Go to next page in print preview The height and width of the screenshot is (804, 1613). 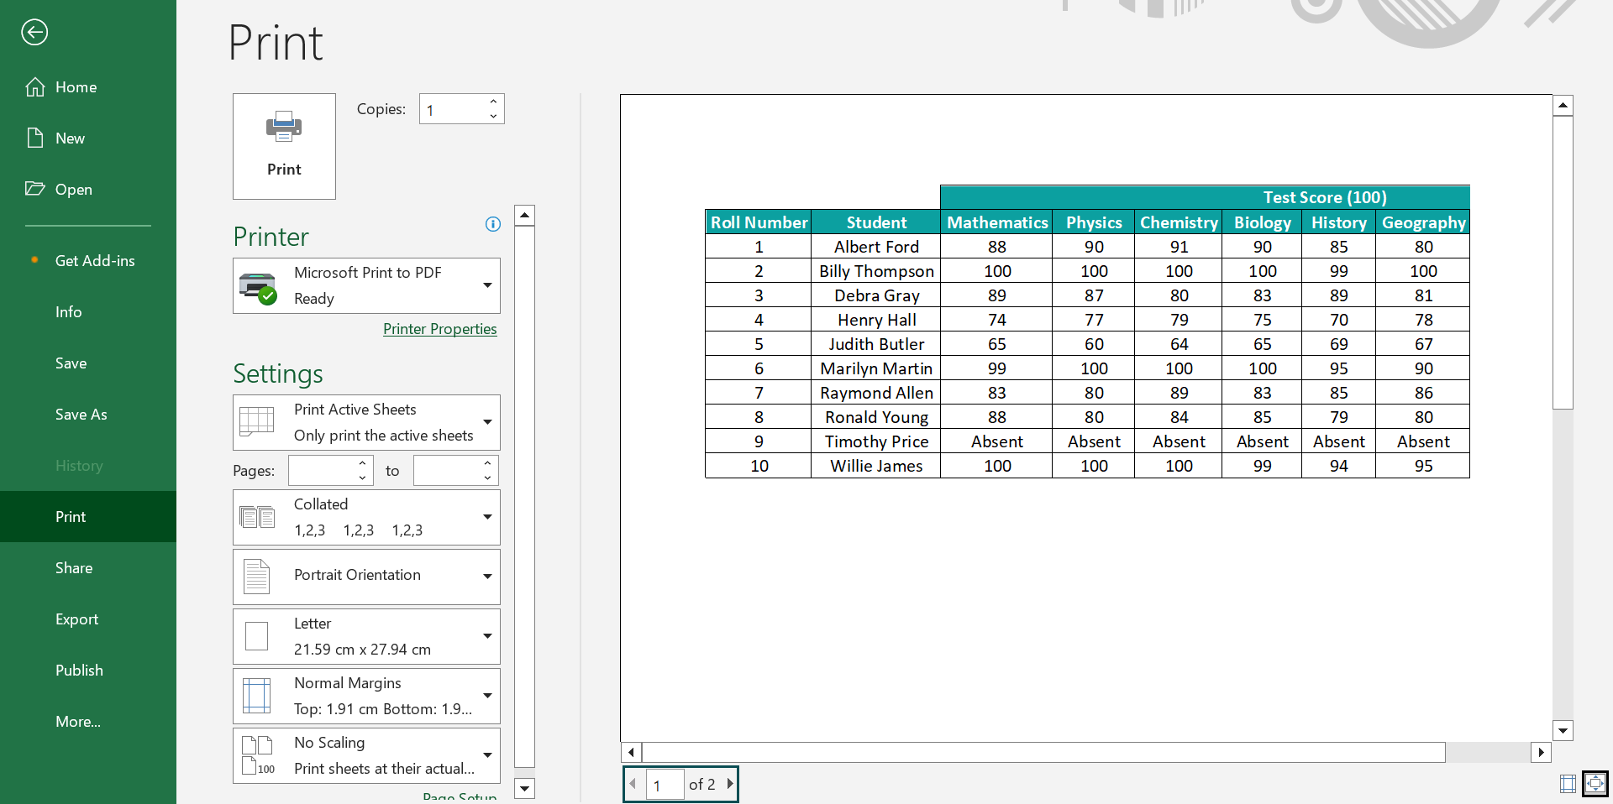pyautogui.click(x=729, y=784)
